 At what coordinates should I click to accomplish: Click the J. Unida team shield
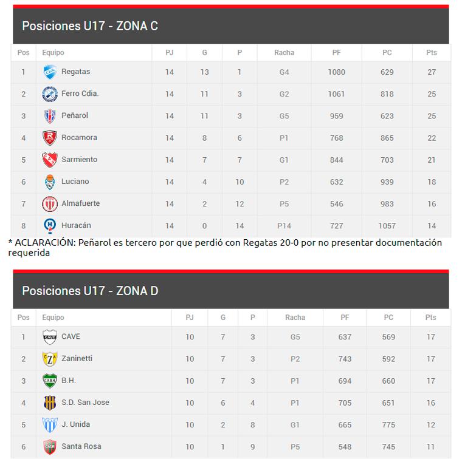coord(50,424)
